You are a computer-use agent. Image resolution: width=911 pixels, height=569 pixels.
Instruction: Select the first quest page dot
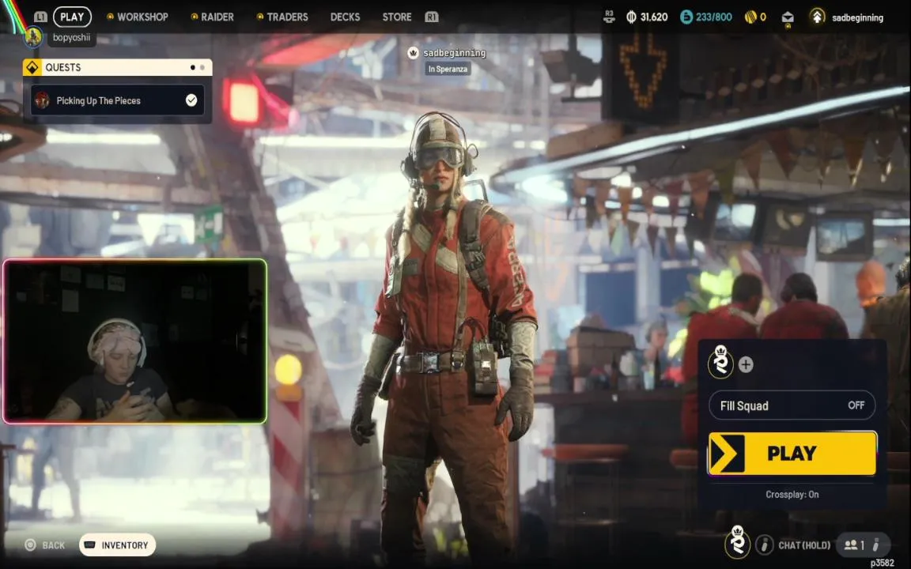(x=192, y=67)
